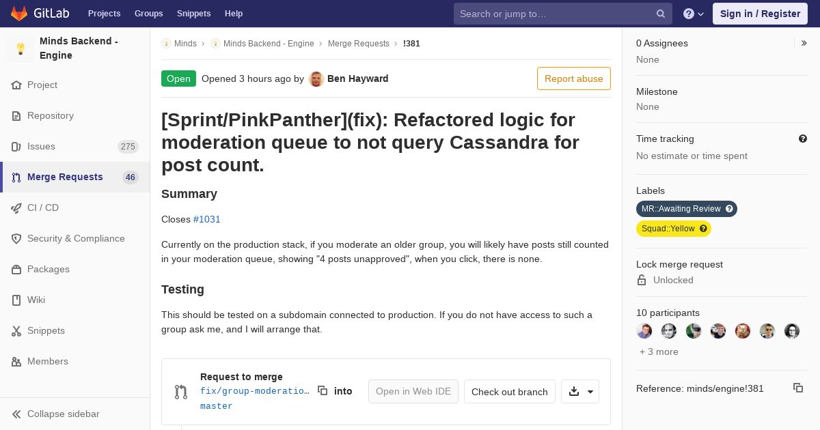Click the search magnifier icon
The image size is (820, 430).
coord(661,14)
